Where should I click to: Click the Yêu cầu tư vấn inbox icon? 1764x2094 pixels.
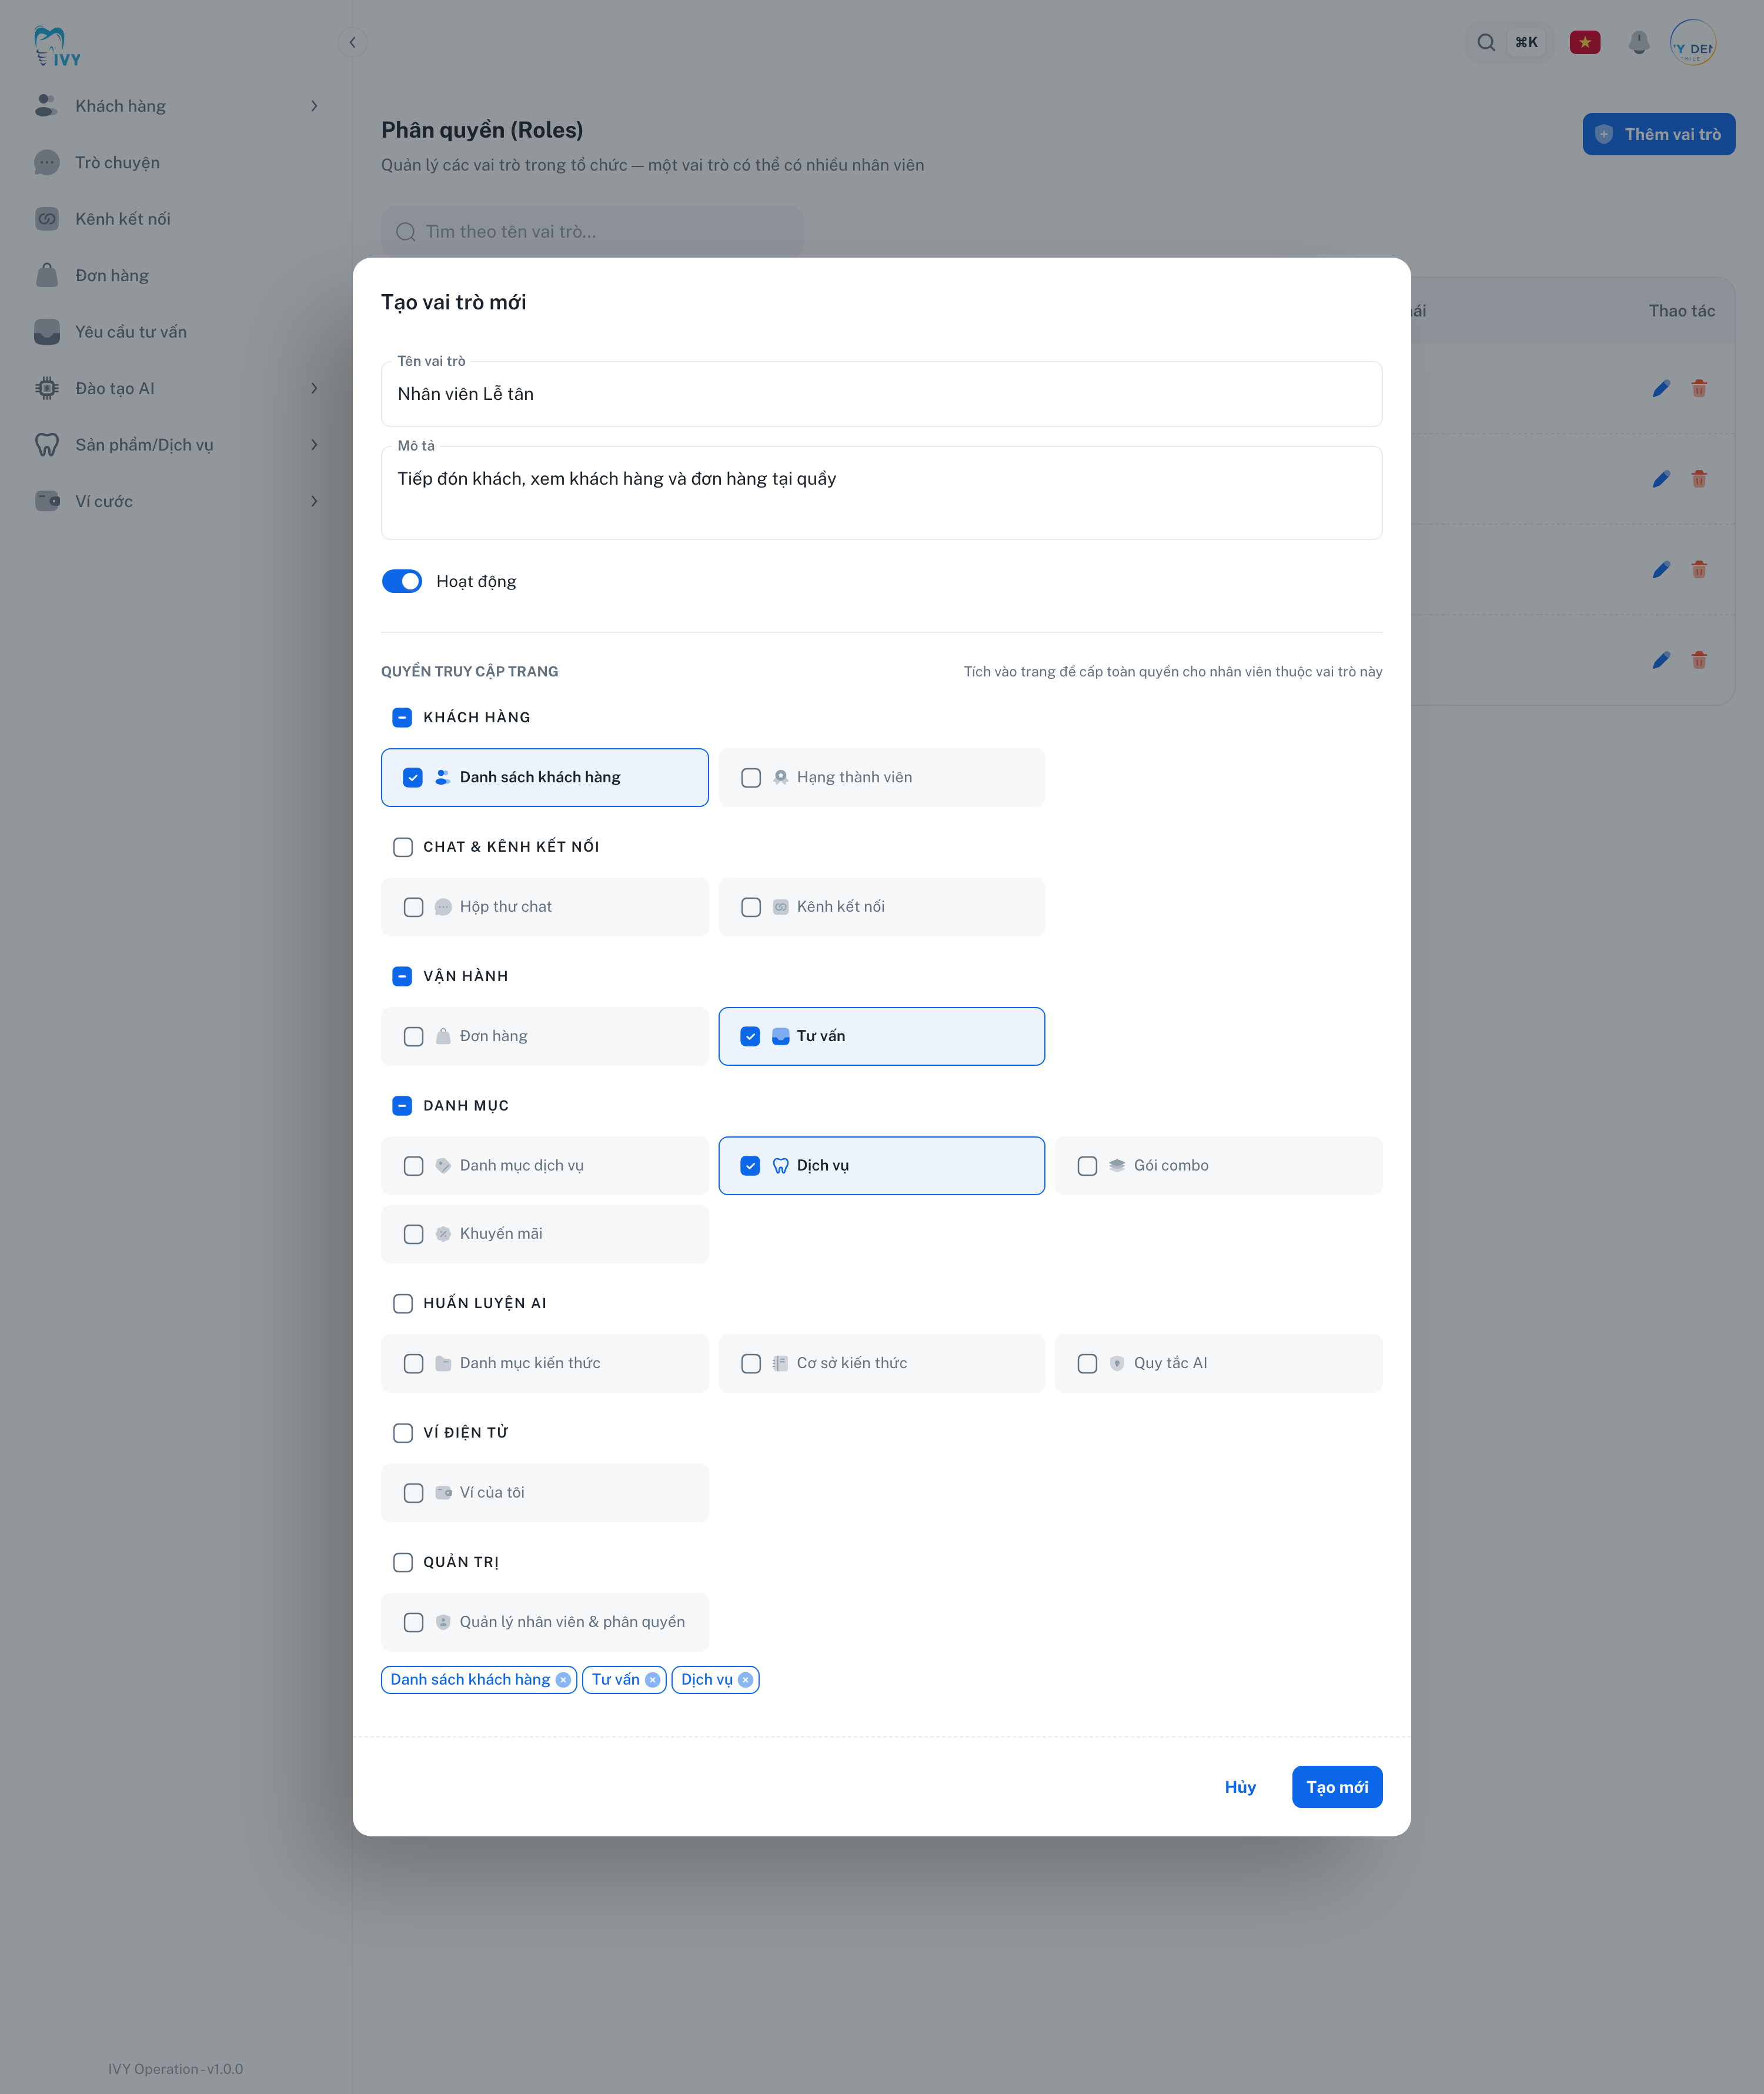click(46, 332)
